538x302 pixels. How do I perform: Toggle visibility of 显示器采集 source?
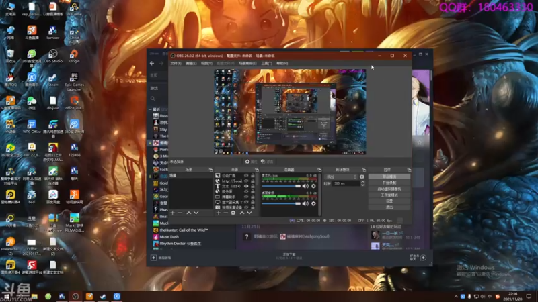[246, 202]
